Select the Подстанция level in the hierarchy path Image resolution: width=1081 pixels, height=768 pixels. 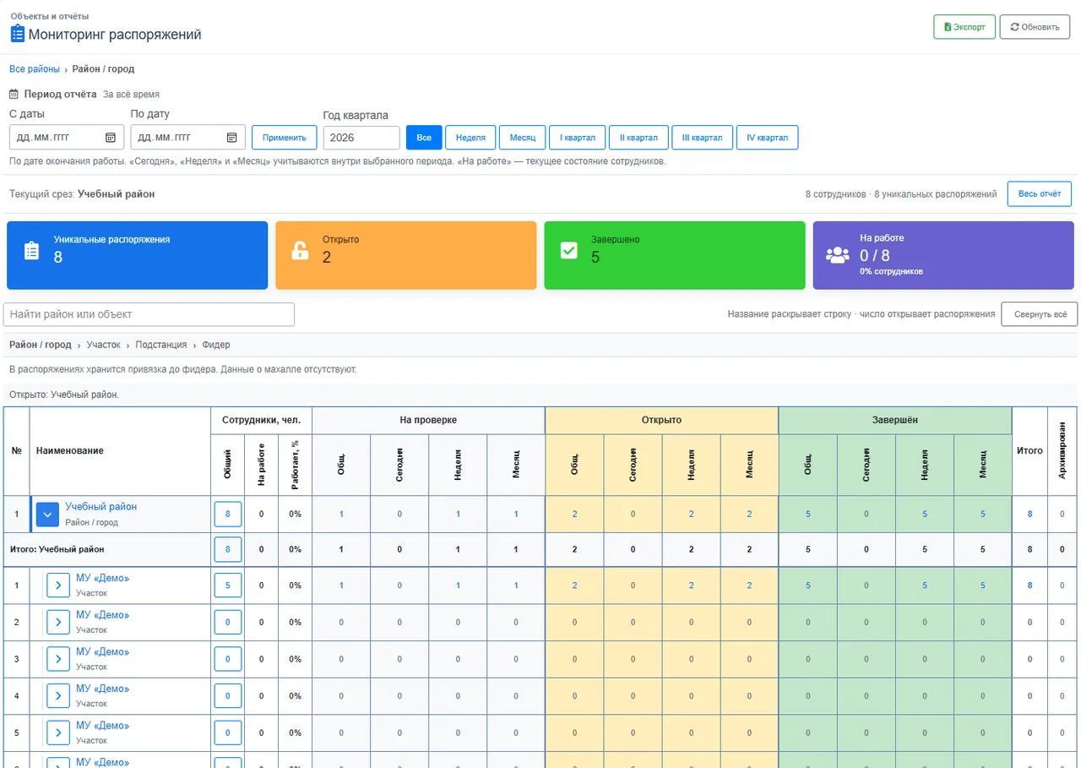161,345
